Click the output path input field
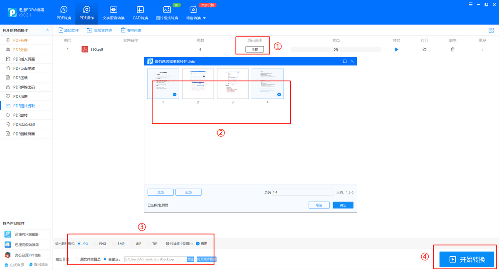 click(x=155, y=259)
